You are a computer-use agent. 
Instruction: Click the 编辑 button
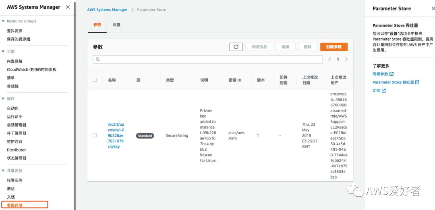click(286, 47)
